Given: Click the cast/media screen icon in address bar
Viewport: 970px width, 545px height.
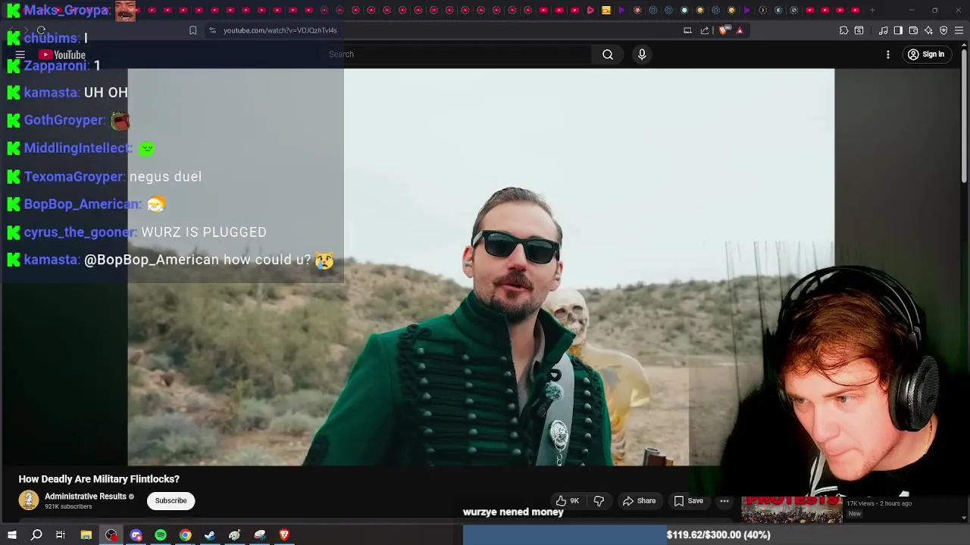Looking at the screenshot, I should (687, 30).
